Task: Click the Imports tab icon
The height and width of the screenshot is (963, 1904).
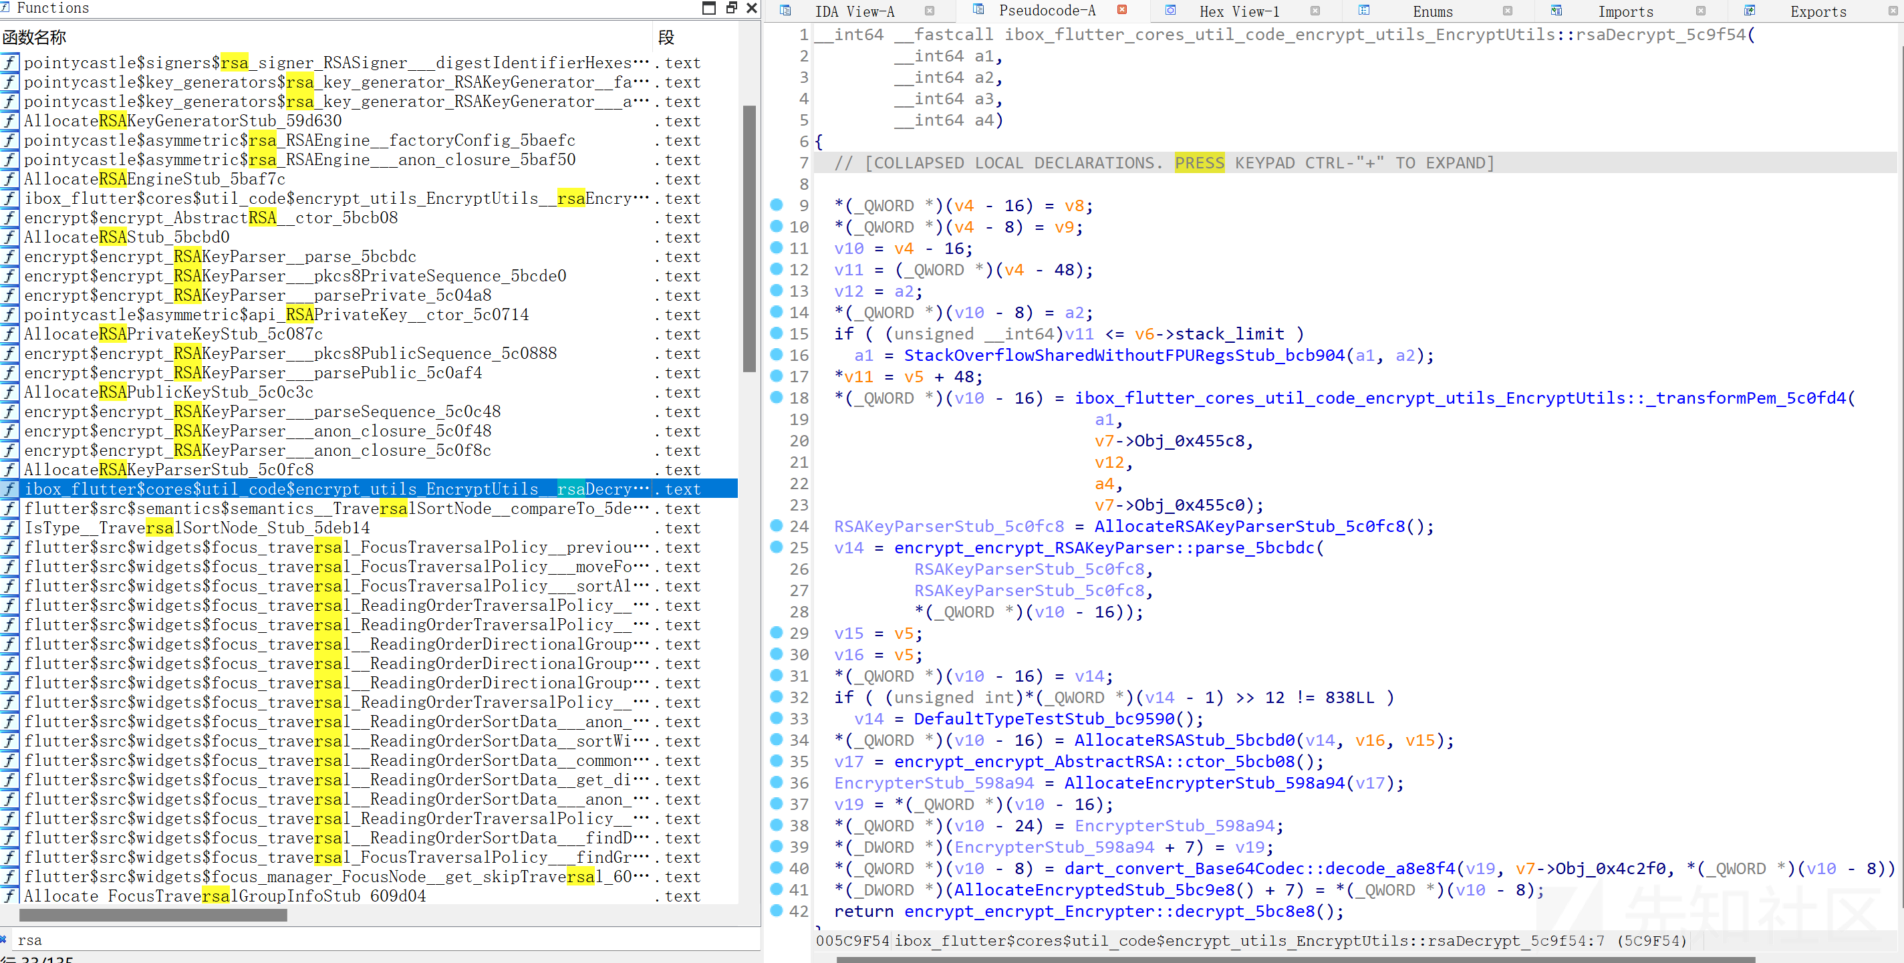Action: 1556,10
